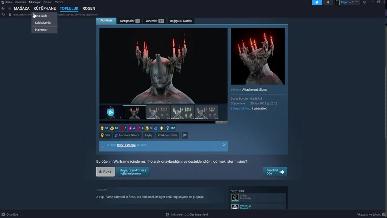Click the blue megaphone announcements icon
Viewport: 387px width, 218px height.
[317, 2]
